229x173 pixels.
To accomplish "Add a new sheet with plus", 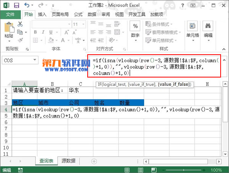I will 94,161.
